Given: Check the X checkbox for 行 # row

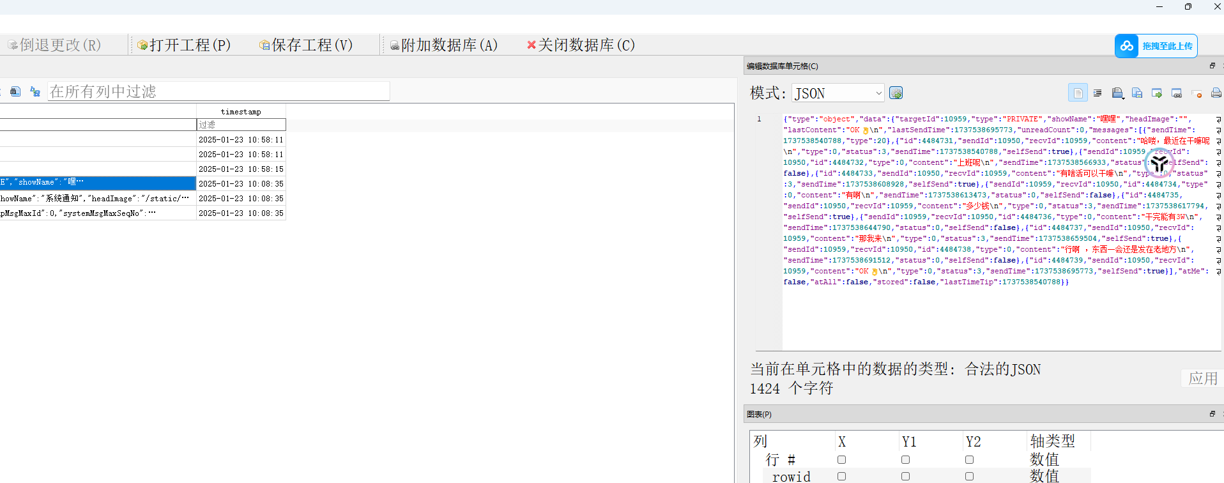Looking at the screenshot, I should pos(841,460).
